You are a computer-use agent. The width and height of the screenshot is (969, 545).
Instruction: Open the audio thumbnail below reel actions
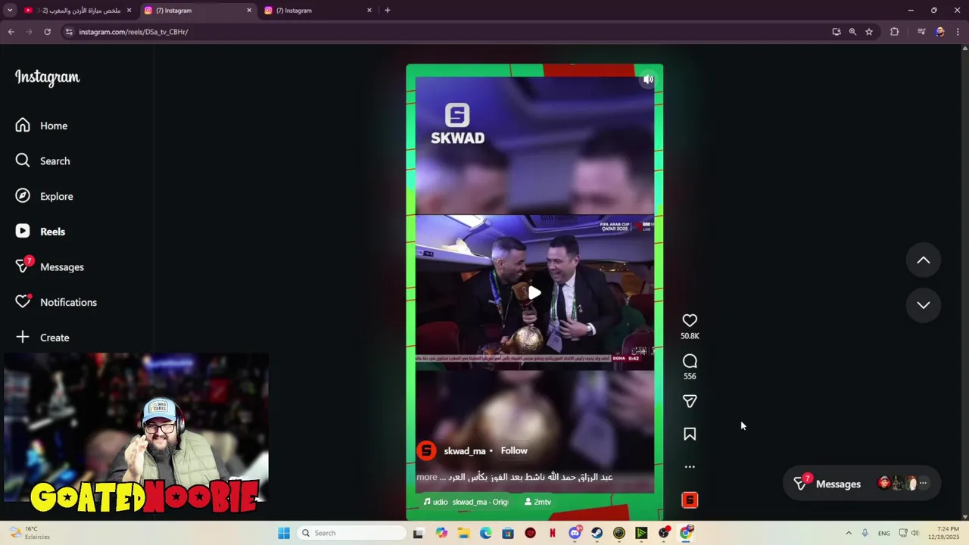point(690,500)
